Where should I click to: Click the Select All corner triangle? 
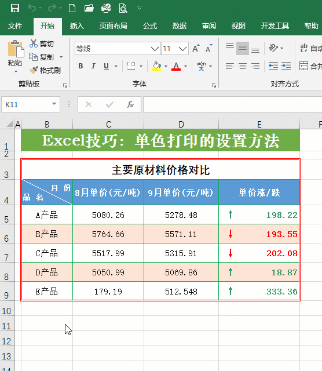point(10,124)
